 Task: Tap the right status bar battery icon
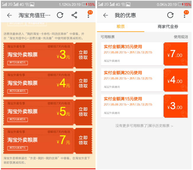click(x=181, y=4)
